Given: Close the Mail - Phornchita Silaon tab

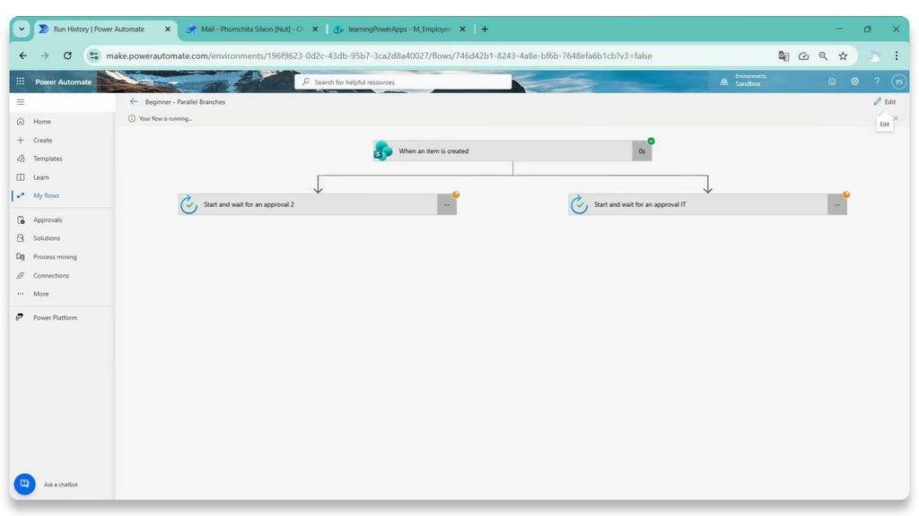Looking at the screenshot, I should click(315, 29).
